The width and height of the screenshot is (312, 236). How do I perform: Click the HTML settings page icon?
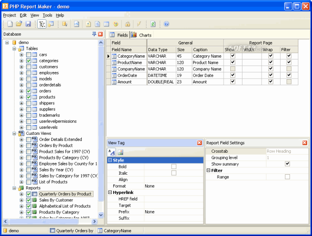coord(88,24)
